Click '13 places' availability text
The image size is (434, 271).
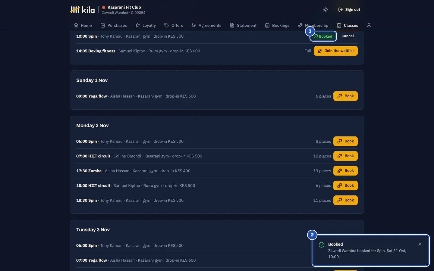click(x=322, y=171)
